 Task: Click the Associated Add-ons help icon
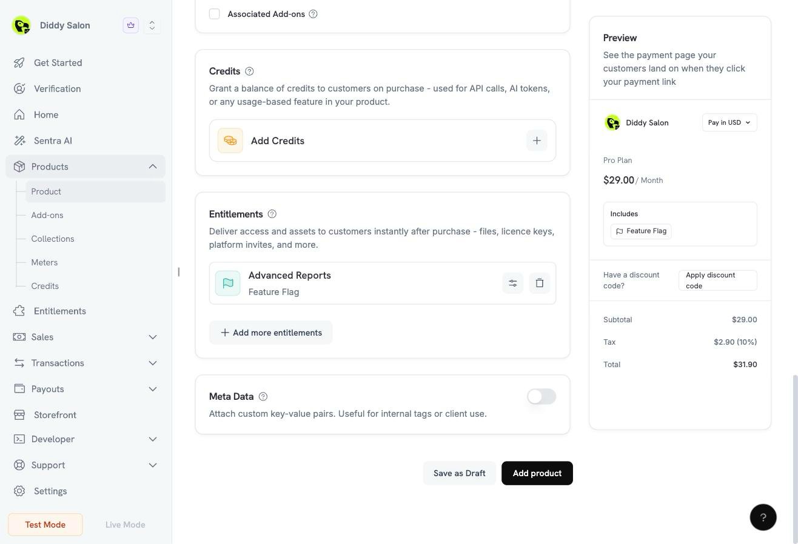click(x=313, y=14)
